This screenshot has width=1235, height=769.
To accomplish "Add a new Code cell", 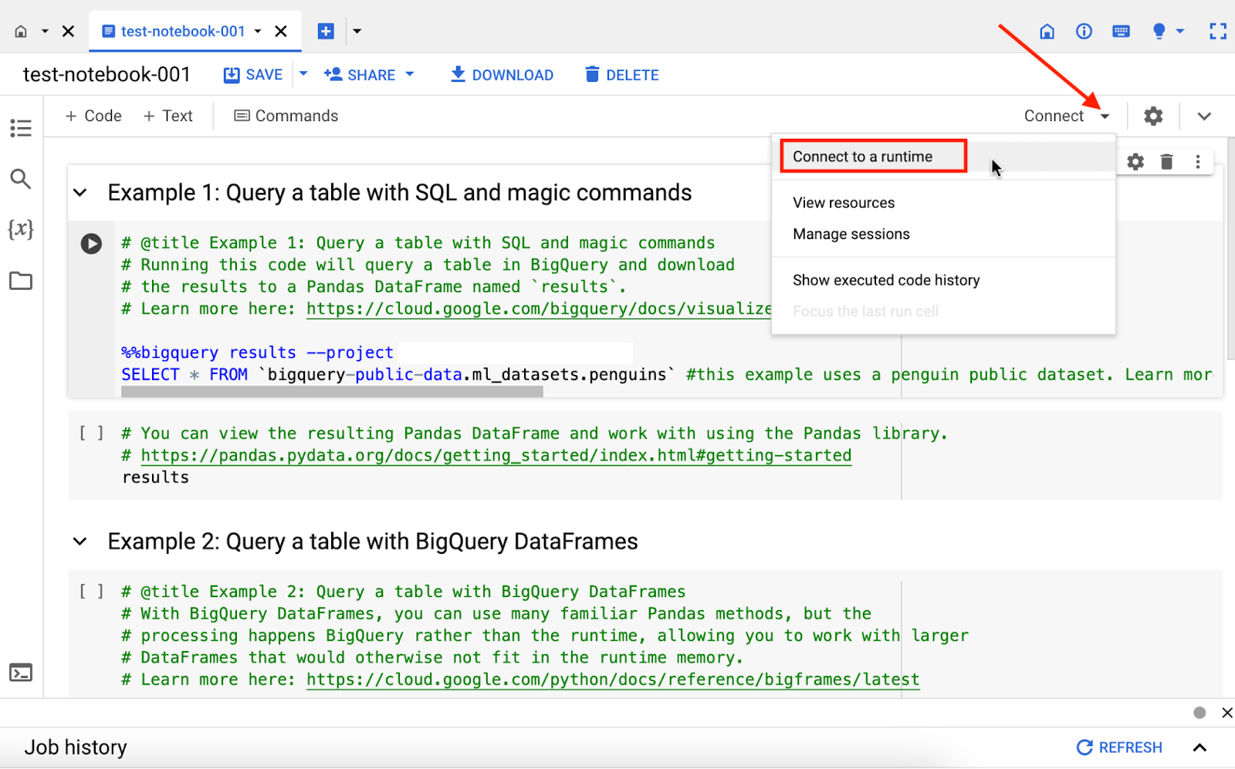I will pyautogui.click(x=93, y=116).
